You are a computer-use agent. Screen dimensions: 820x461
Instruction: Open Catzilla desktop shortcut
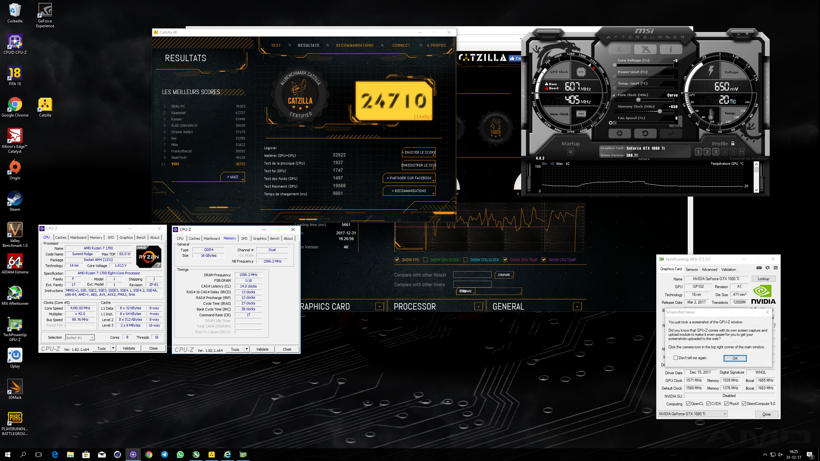(x=45, y=108)
